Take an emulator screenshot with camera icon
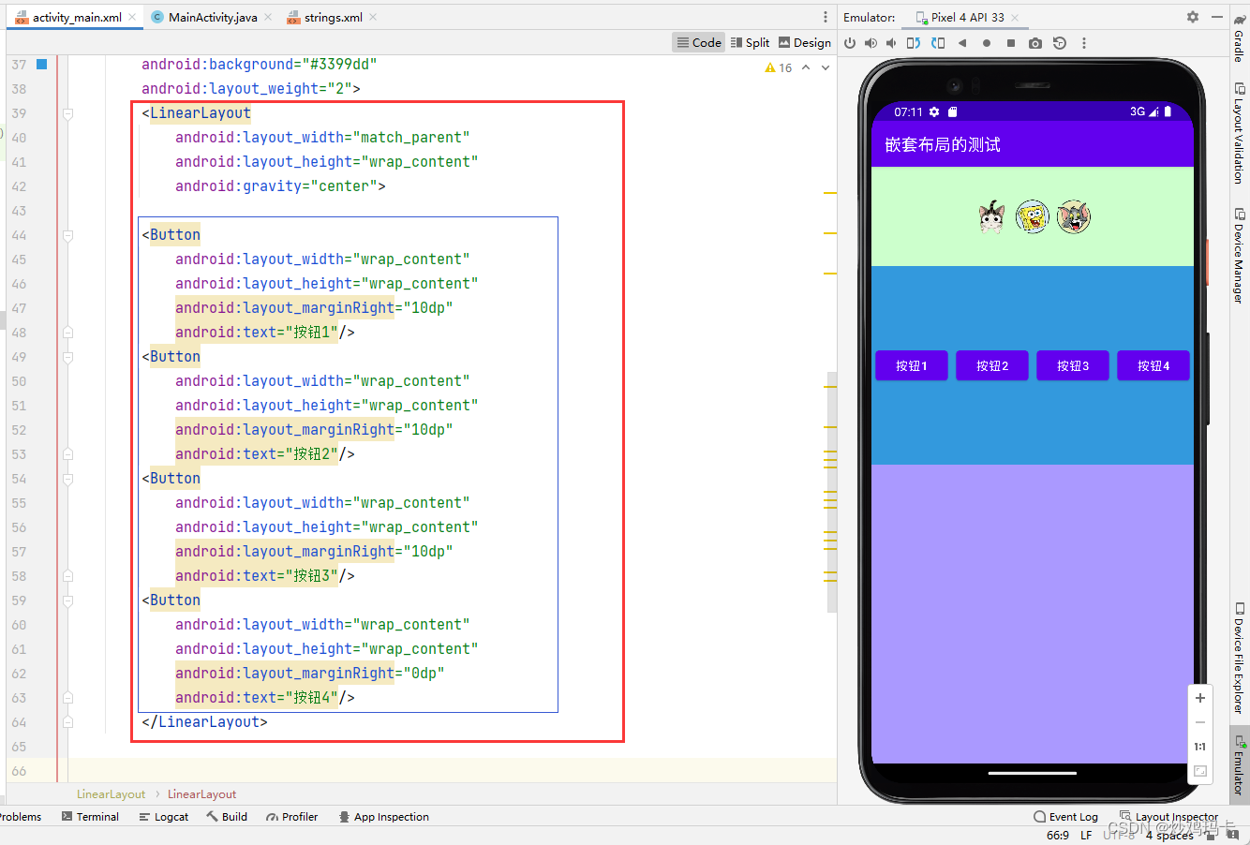Viewport: 1250px width, 845px height. pyautogui.click(x=1035, y=43)
